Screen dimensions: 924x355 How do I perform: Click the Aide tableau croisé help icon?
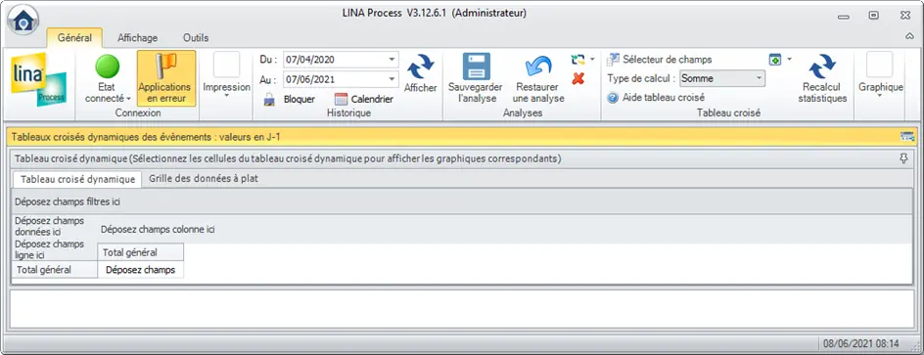tap(613, 97)
